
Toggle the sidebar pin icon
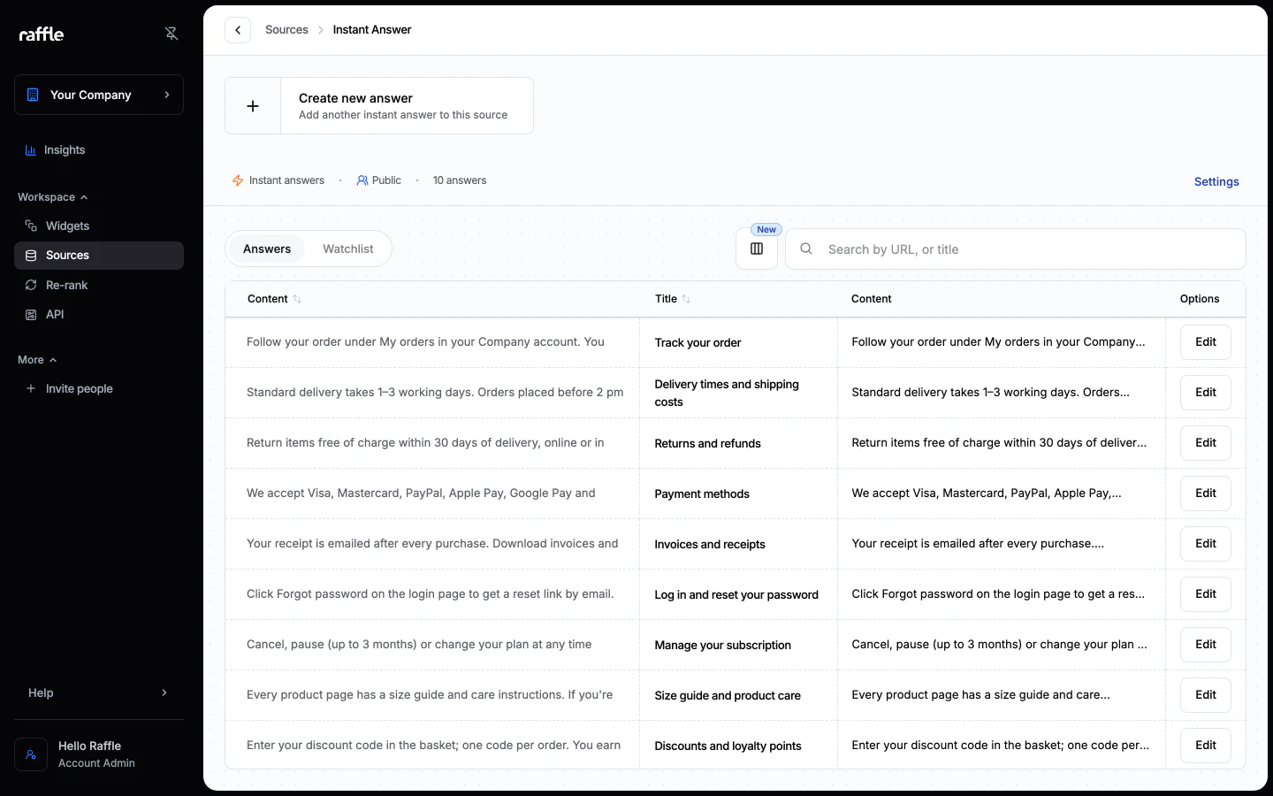click(172, 34)
